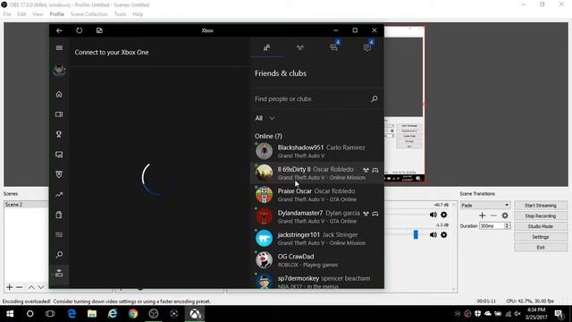Go back with Xbox back arrow
Screen dimensions: 572x322
[x=59, y=30]
